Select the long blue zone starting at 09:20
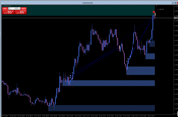178x117 pixels. [x=109, y=83]
